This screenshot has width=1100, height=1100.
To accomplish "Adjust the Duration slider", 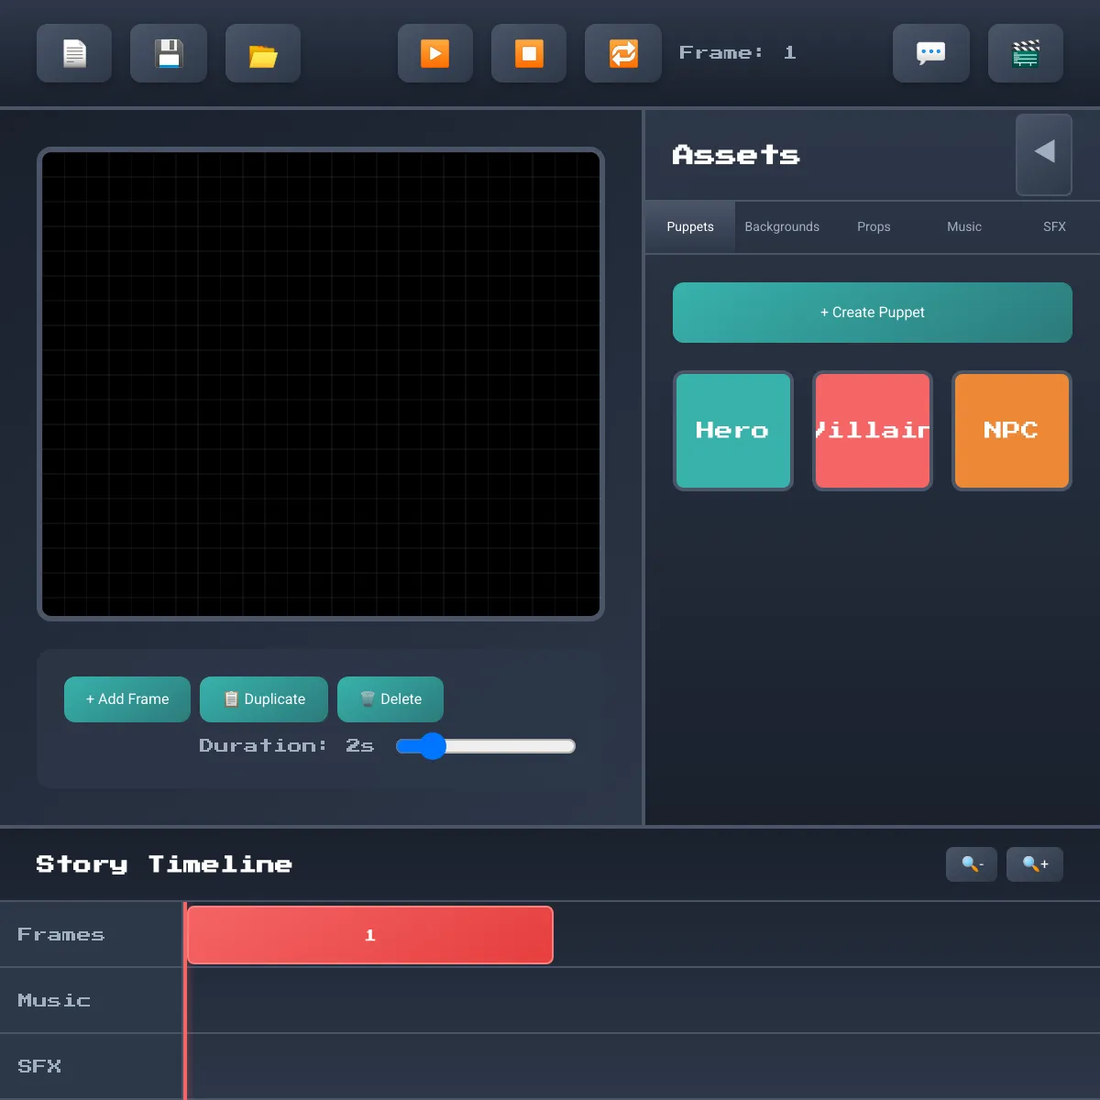I will pyautogui.click(x=486, y=746).
